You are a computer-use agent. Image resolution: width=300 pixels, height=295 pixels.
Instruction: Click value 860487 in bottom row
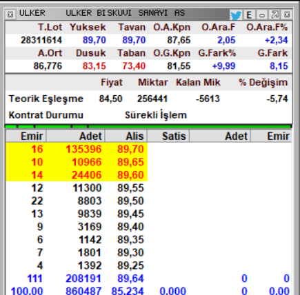[83, 291]
